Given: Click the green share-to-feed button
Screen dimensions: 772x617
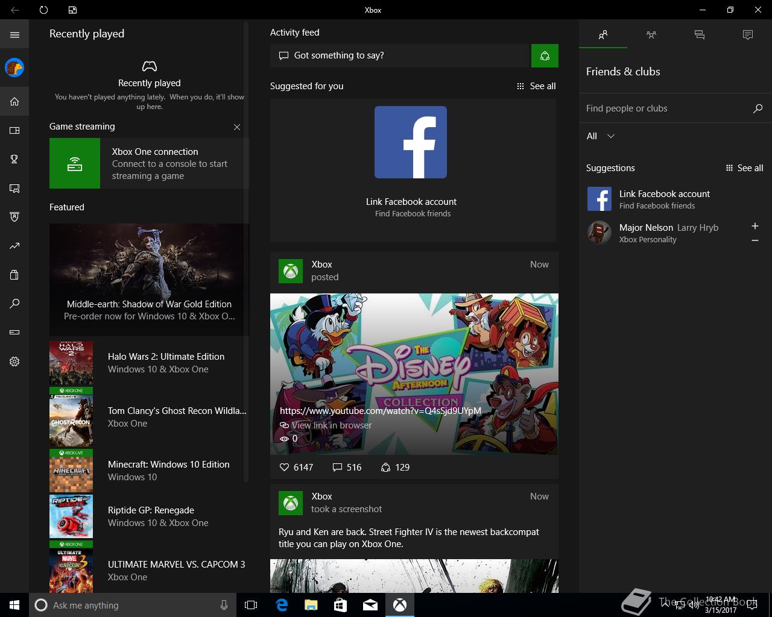Looking at the screenshot, I should click(545, 55).
